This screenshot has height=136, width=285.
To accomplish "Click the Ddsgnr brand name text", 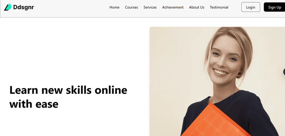I will (23, 7).
